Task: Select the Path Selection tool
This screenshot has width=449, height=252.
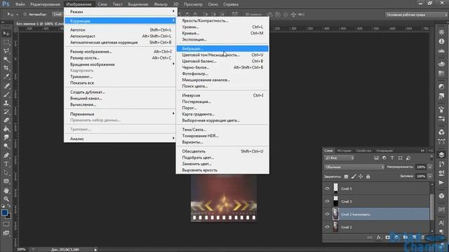Action: (x=6, y=173)
